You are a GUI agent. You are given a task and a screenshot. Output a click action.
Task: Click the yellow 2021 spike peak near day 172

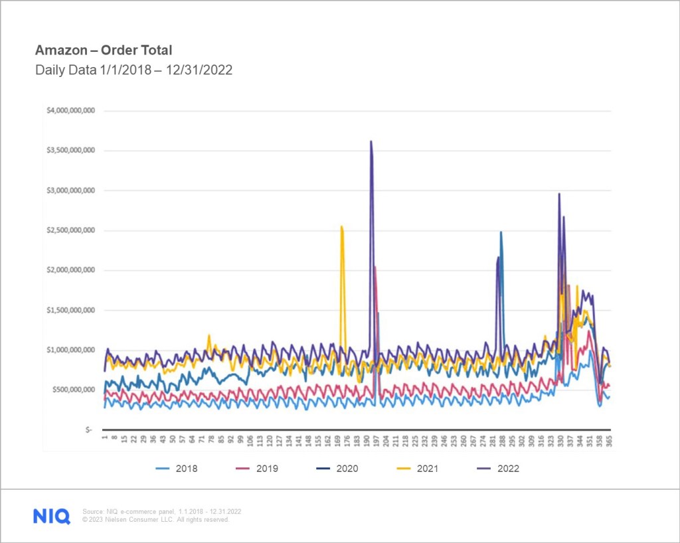tap(342, 226)
